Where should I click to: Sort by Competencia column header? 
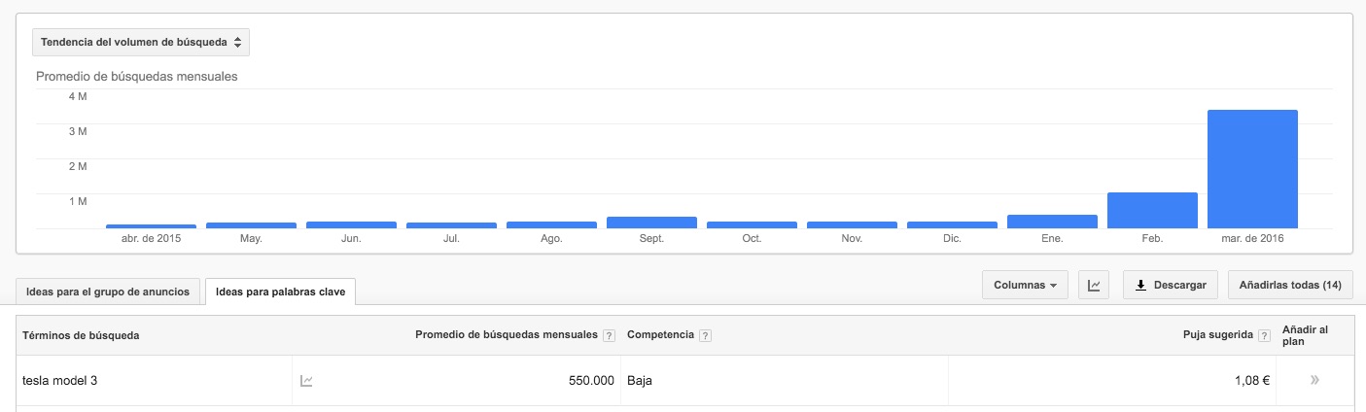click(x=661, y=335)
